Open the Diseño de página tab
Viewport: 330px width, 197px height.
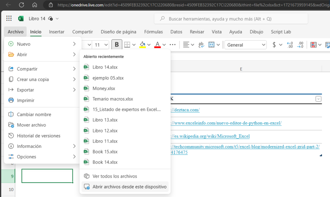pyautogui.click(x=119, y=32)
